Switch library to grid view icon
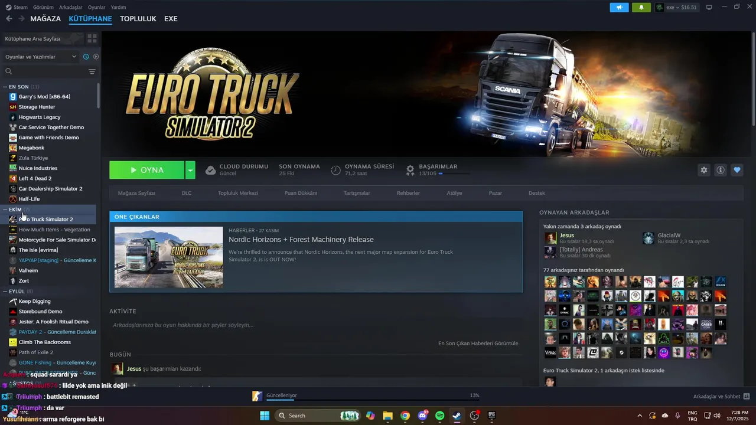 92,38
